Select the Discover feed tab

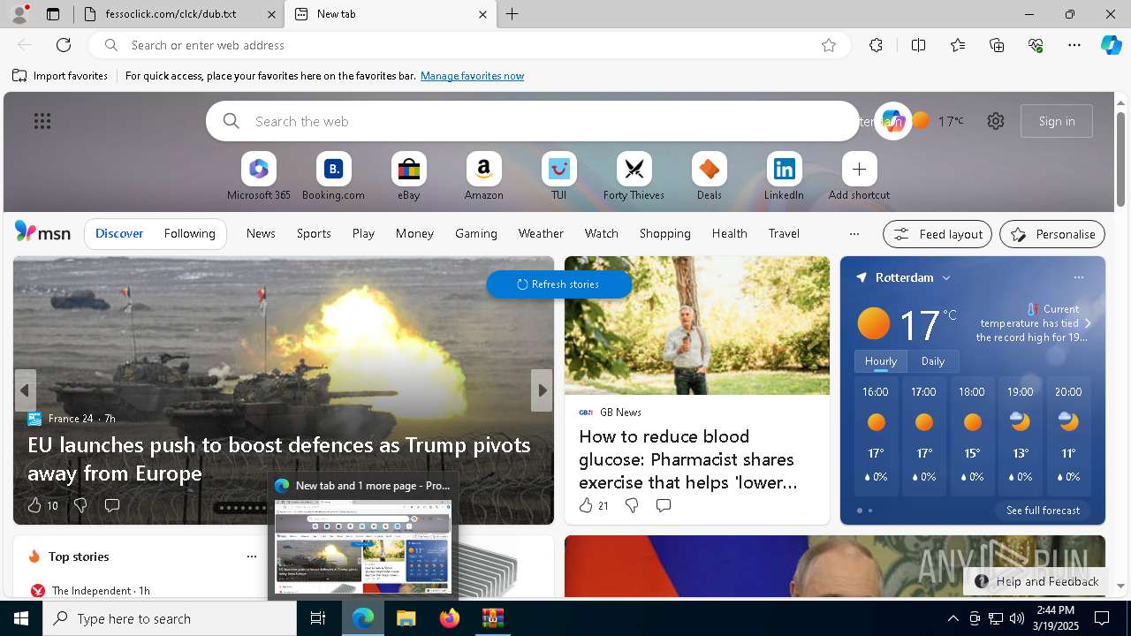pos(119,233)
